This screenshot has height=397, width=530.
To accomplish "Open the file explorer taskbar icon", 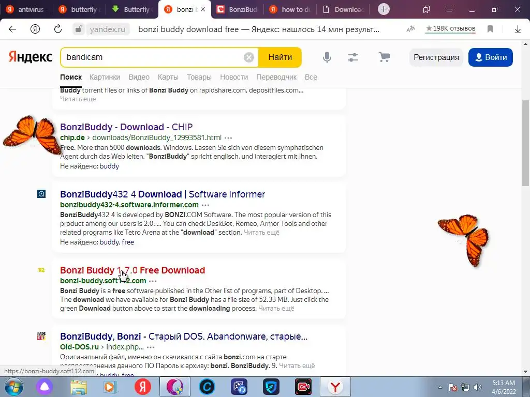I will coord(79,387).
